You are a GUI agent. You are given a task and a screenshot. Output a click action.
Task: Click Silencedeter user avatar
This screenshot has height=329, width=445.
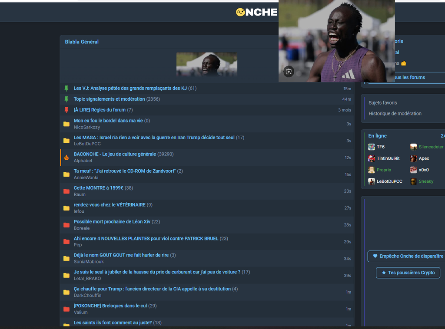coord(414,147)
